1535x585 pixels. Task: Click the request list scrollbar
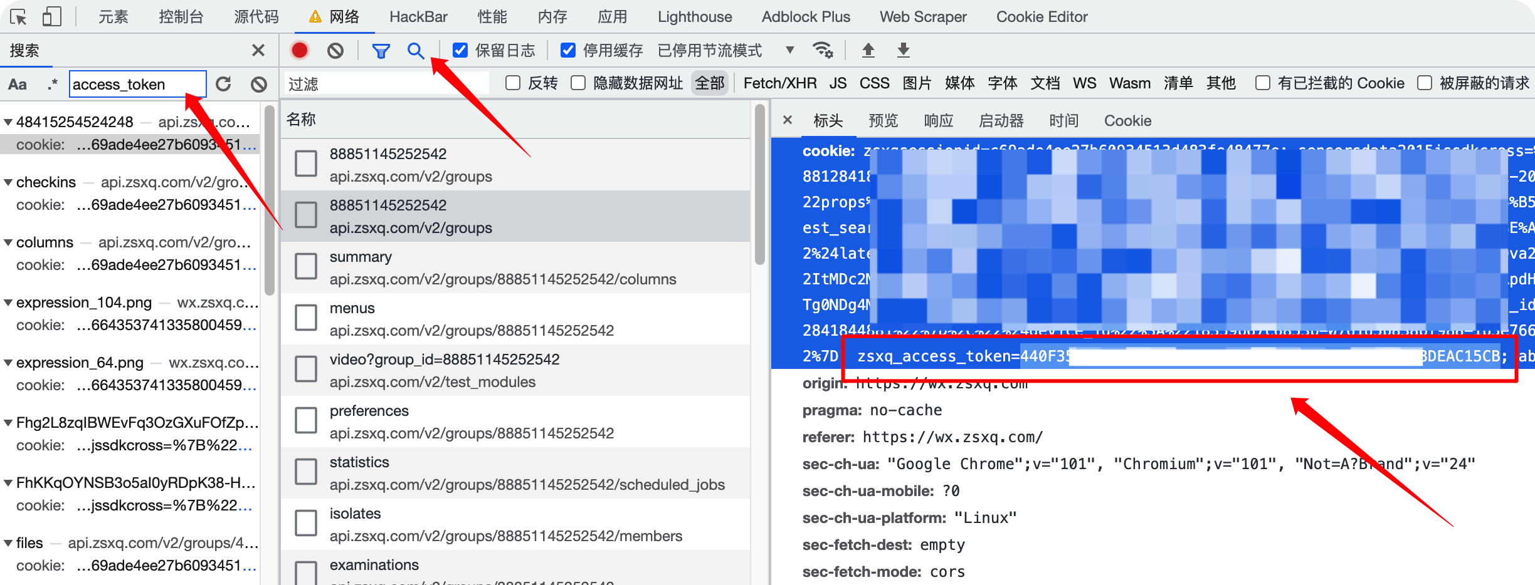point(760,185)
